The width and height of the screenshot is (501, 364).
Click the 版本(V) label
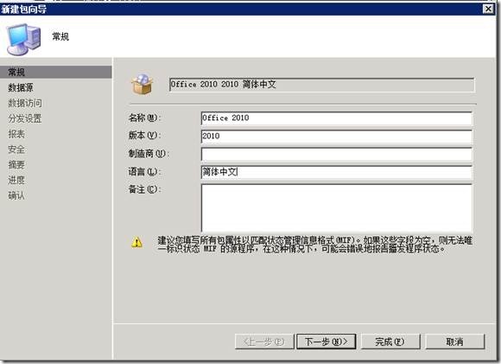[x=144, y=136]
